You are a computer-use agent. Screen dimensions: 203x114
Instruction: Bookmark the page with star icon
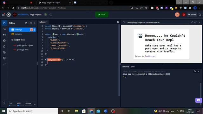[146, 8]
